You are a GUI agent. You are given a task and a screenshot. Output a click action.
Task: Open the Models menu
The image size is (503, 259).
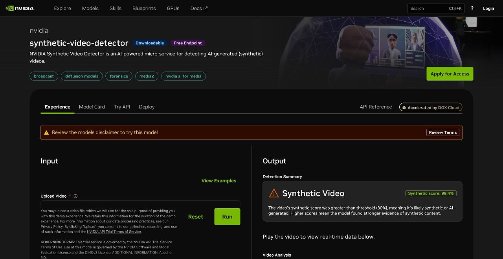90,8
